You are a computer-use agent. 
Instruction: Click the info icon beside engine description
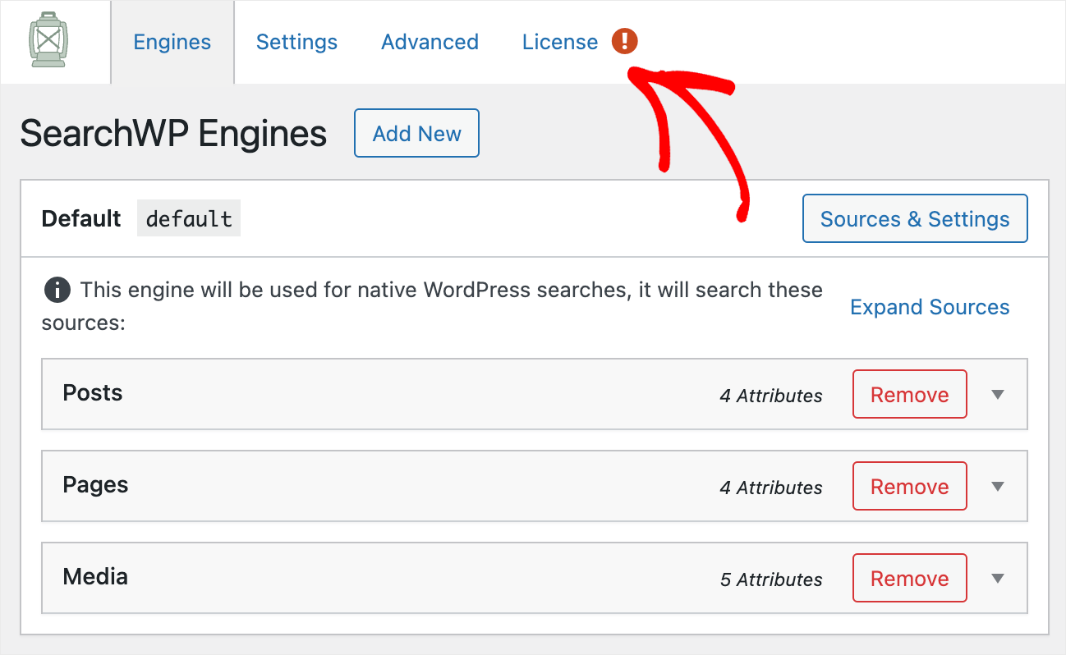click(x=56, y=290)
